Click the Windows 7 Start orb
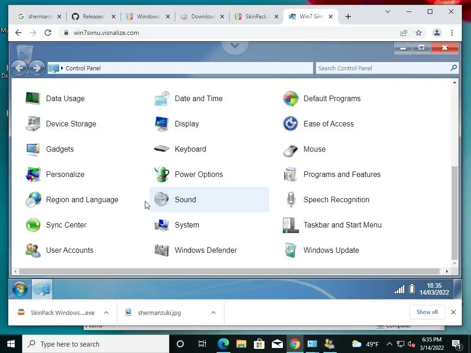 [20, 289]
